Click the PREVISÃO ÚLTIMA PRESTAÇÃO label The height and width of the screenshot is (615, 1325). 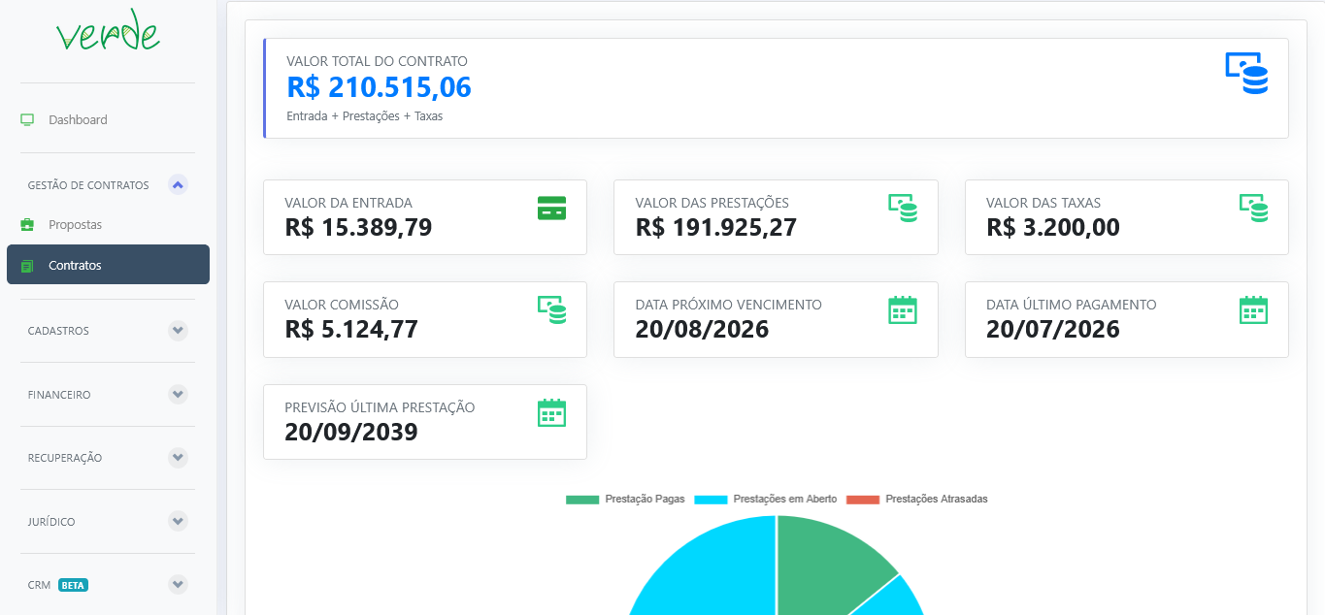click(x=380, y=408)
